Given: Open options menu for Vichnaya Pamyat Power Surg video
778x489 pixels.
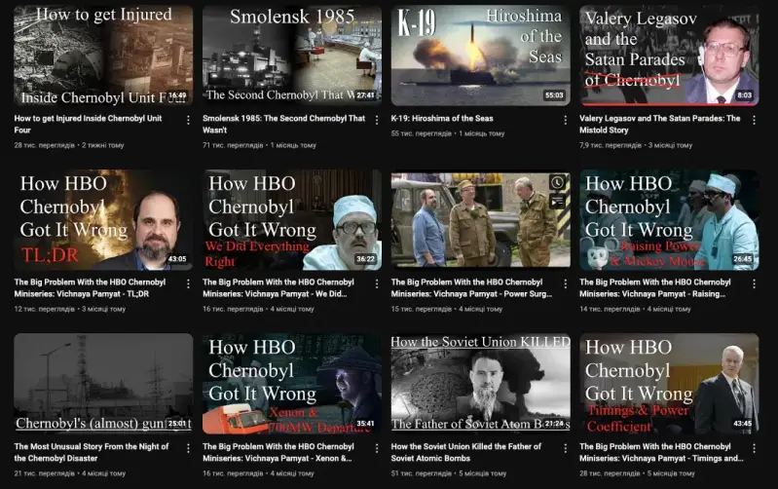Looking at the screenshot, I should tap(565, 284).
